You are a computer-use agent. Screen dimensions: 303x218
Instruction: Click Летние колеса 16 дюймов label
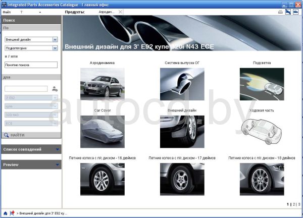(x=103, y=158)
